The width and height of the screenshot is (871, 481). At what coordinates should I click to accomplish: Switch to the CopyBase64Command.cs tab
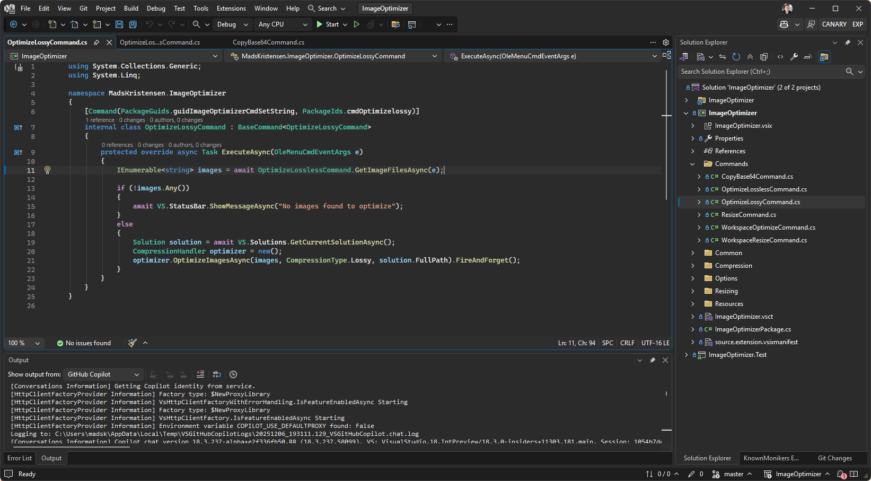point(268,42)
